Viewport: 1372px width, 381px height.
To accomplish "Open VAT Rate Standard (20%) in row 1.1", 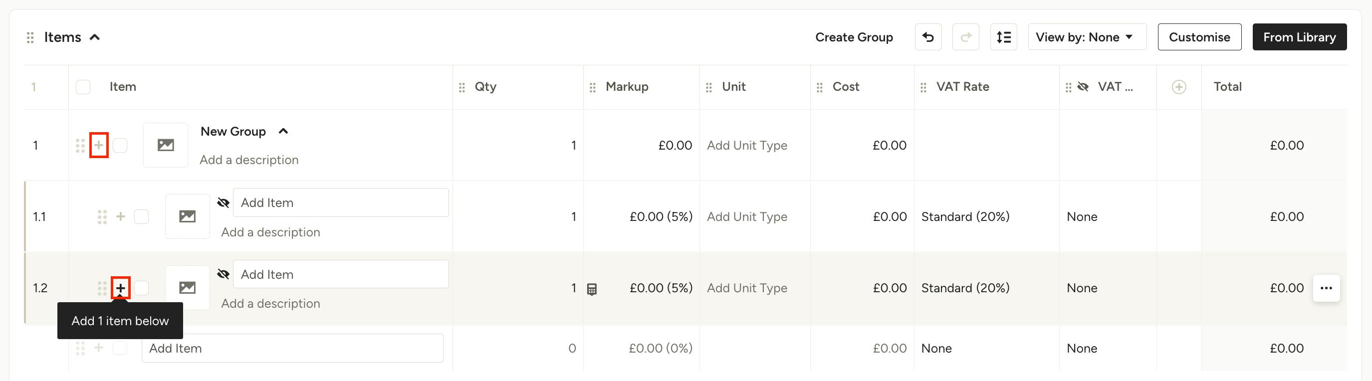I will 965,216.
